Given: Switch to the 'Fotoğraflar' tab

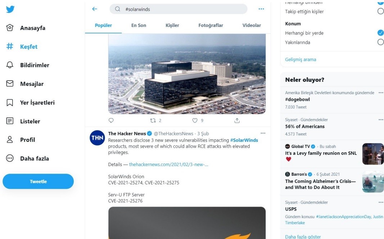Looking at the screenshot, I should (211, 26).
